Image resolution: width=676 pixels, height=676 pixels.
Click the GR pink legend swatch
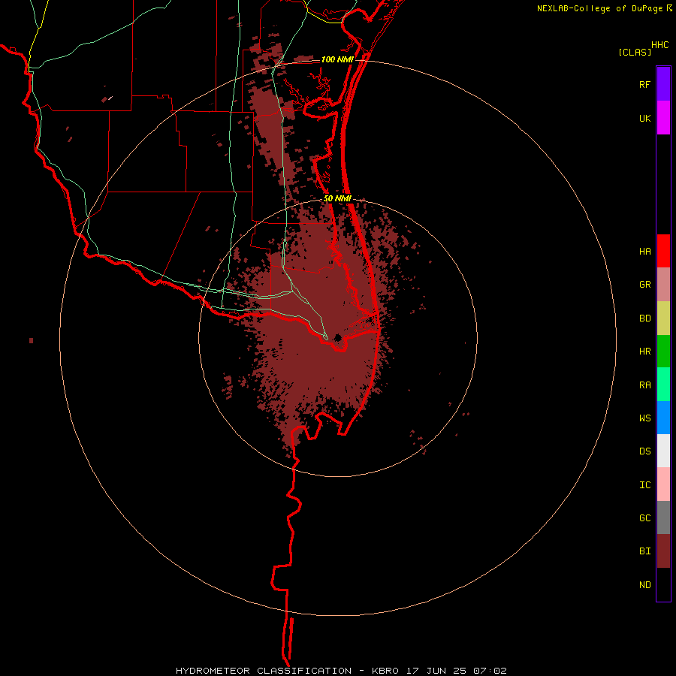pyautogui.click(x=663, y=285)
